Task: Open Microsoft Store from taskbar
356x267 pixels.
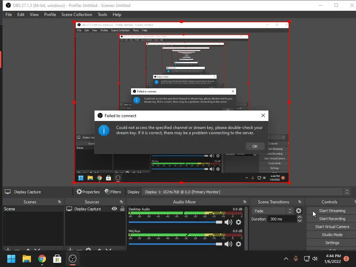Action: pyautogui.click(x=57, y=259)
